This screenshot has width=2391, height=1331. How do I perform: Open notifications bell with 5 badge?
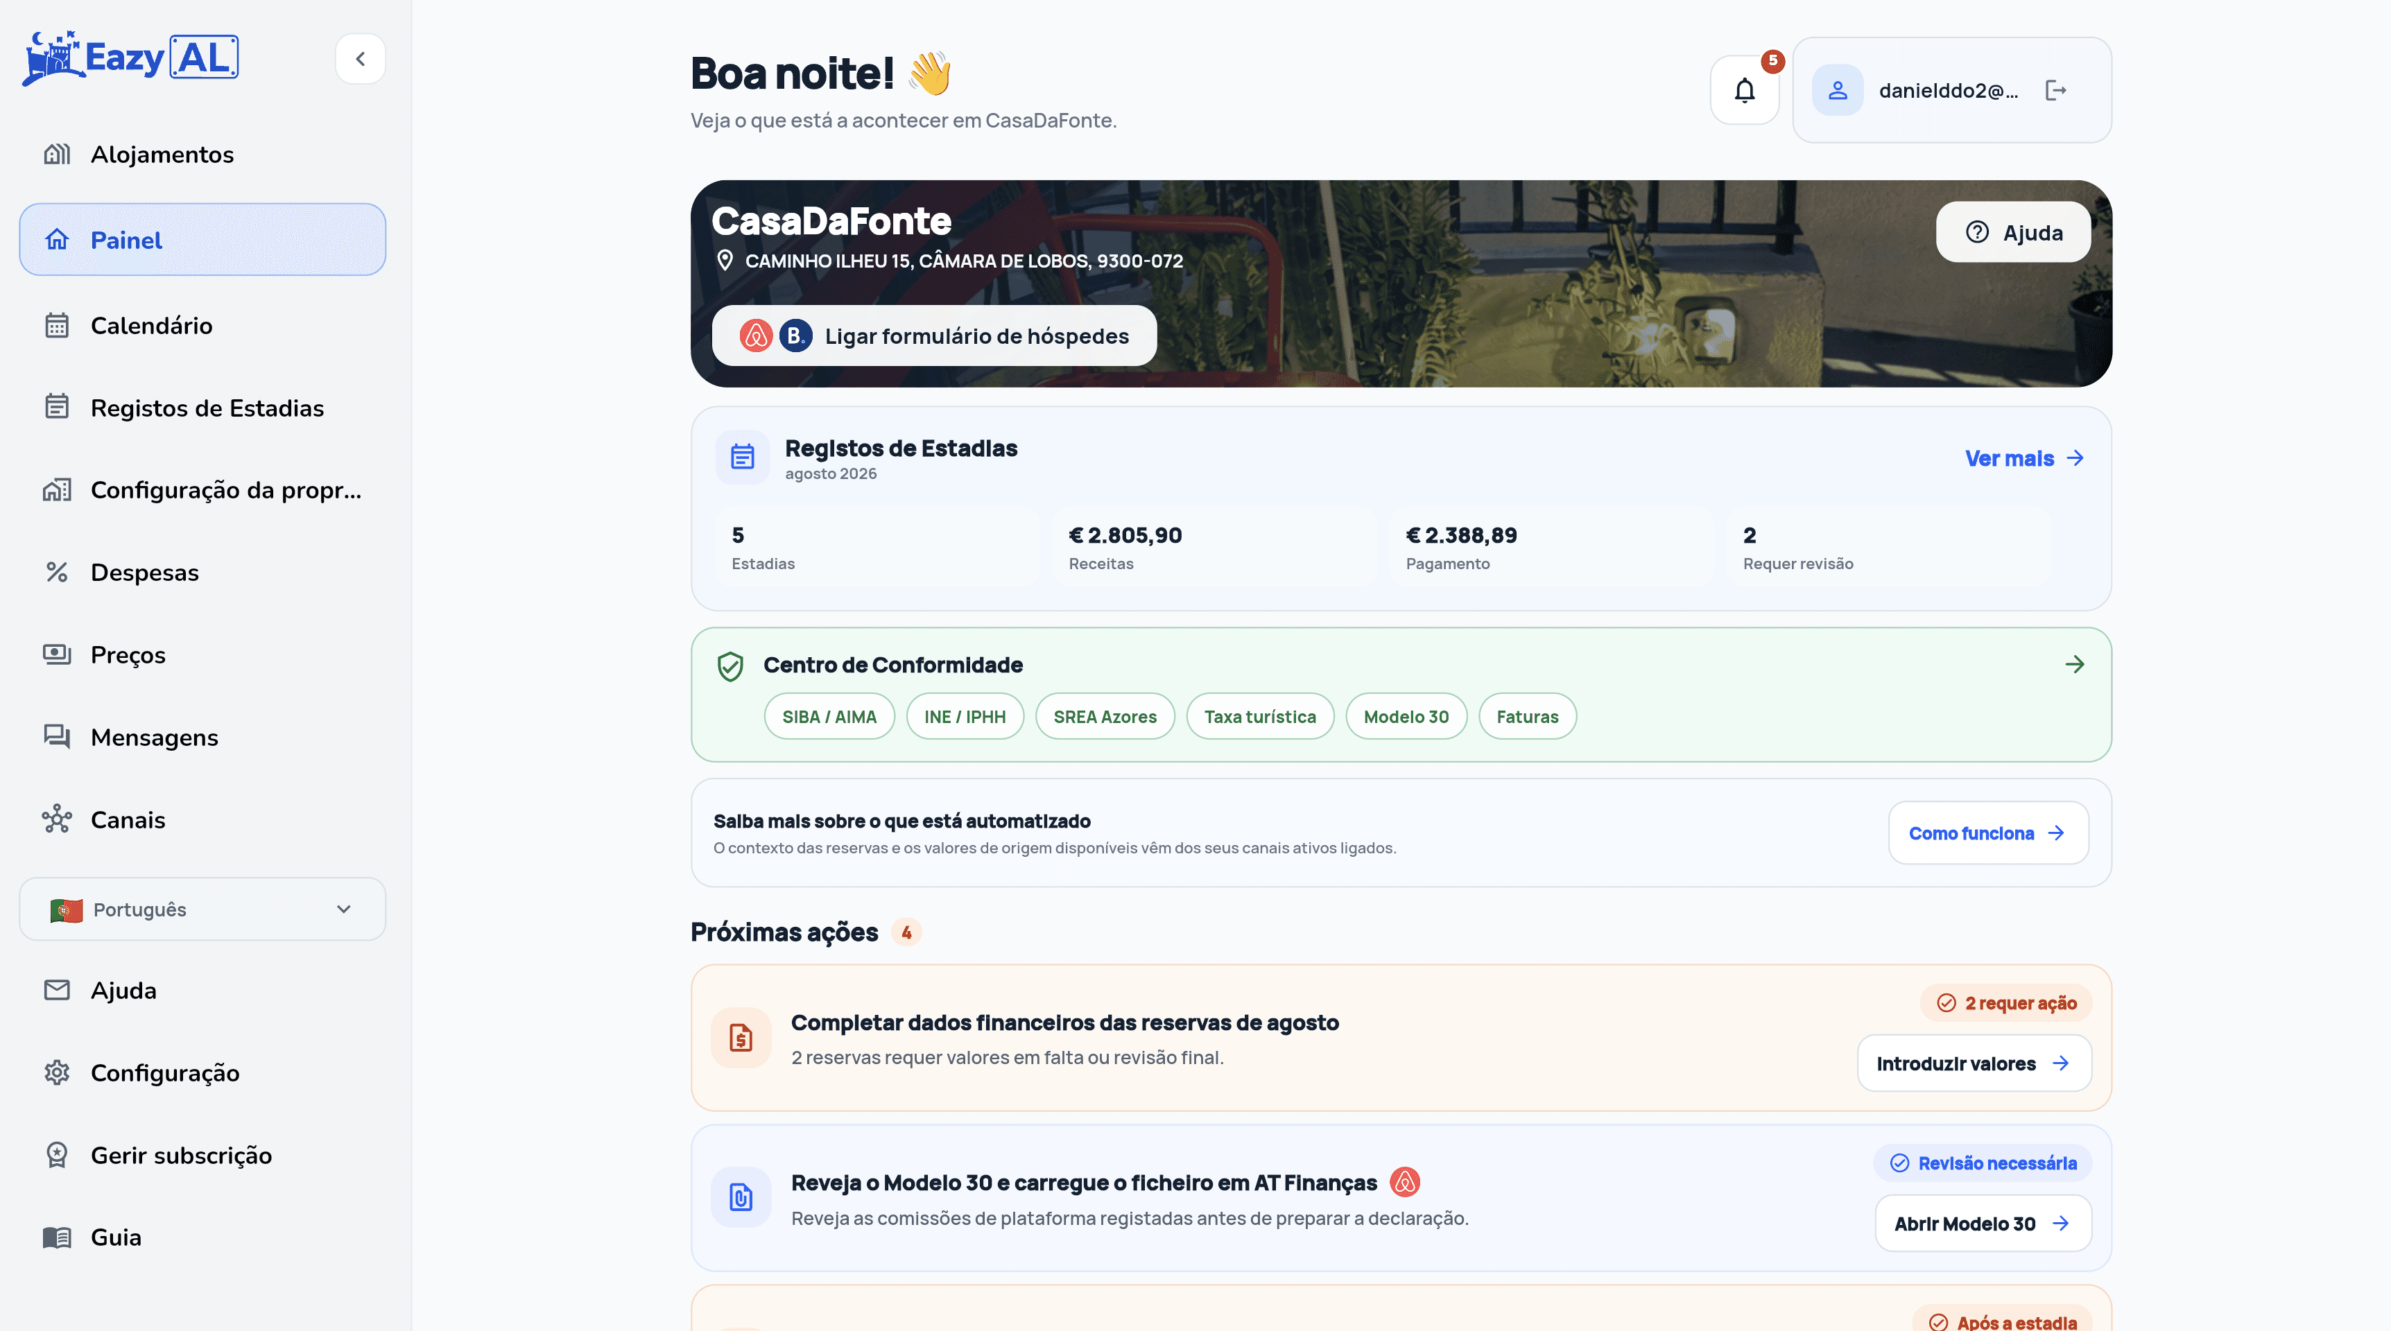tap(1745, 90)
